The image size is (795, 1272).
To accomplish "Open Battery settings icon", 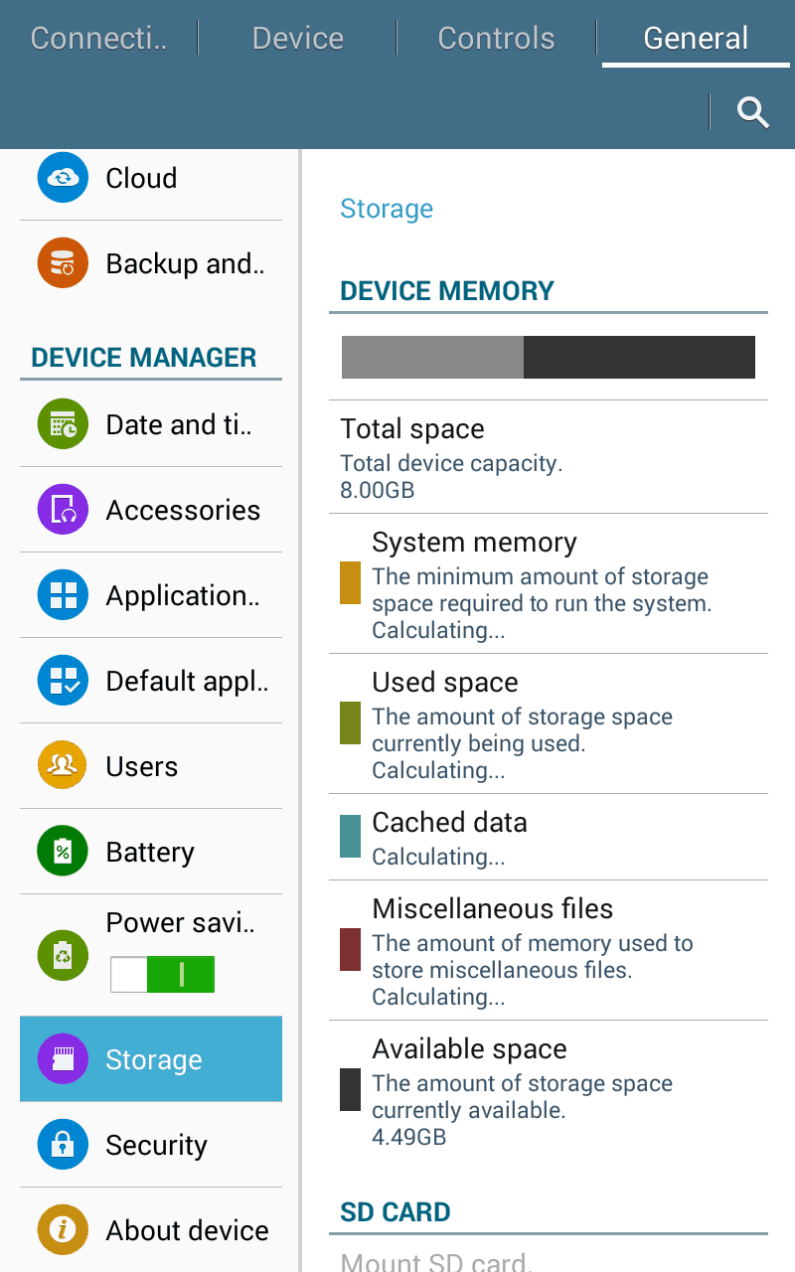I will click(64, 852).
